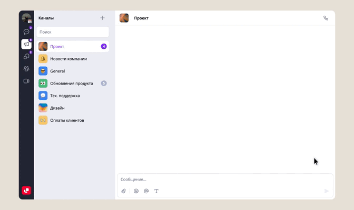
Task: Click the red app logo at sidebar bottom
Action: [x=26, y=191]
